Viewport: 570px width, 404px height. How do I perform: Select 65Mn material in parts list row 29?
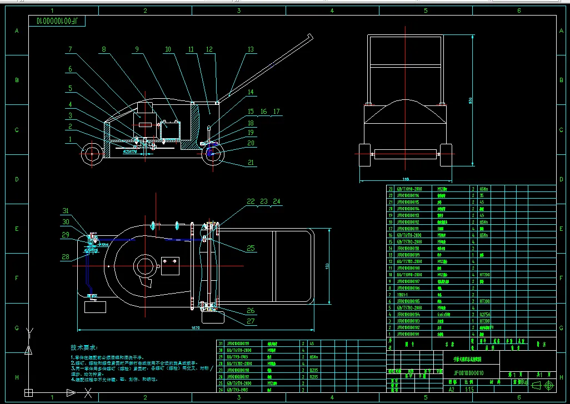pyautogui.click(x=314, y=357)
